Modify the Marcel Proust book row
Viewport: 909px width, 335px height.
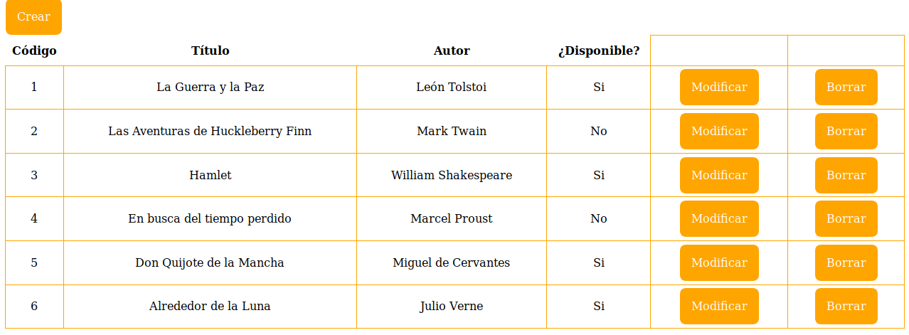coord(719,219)
